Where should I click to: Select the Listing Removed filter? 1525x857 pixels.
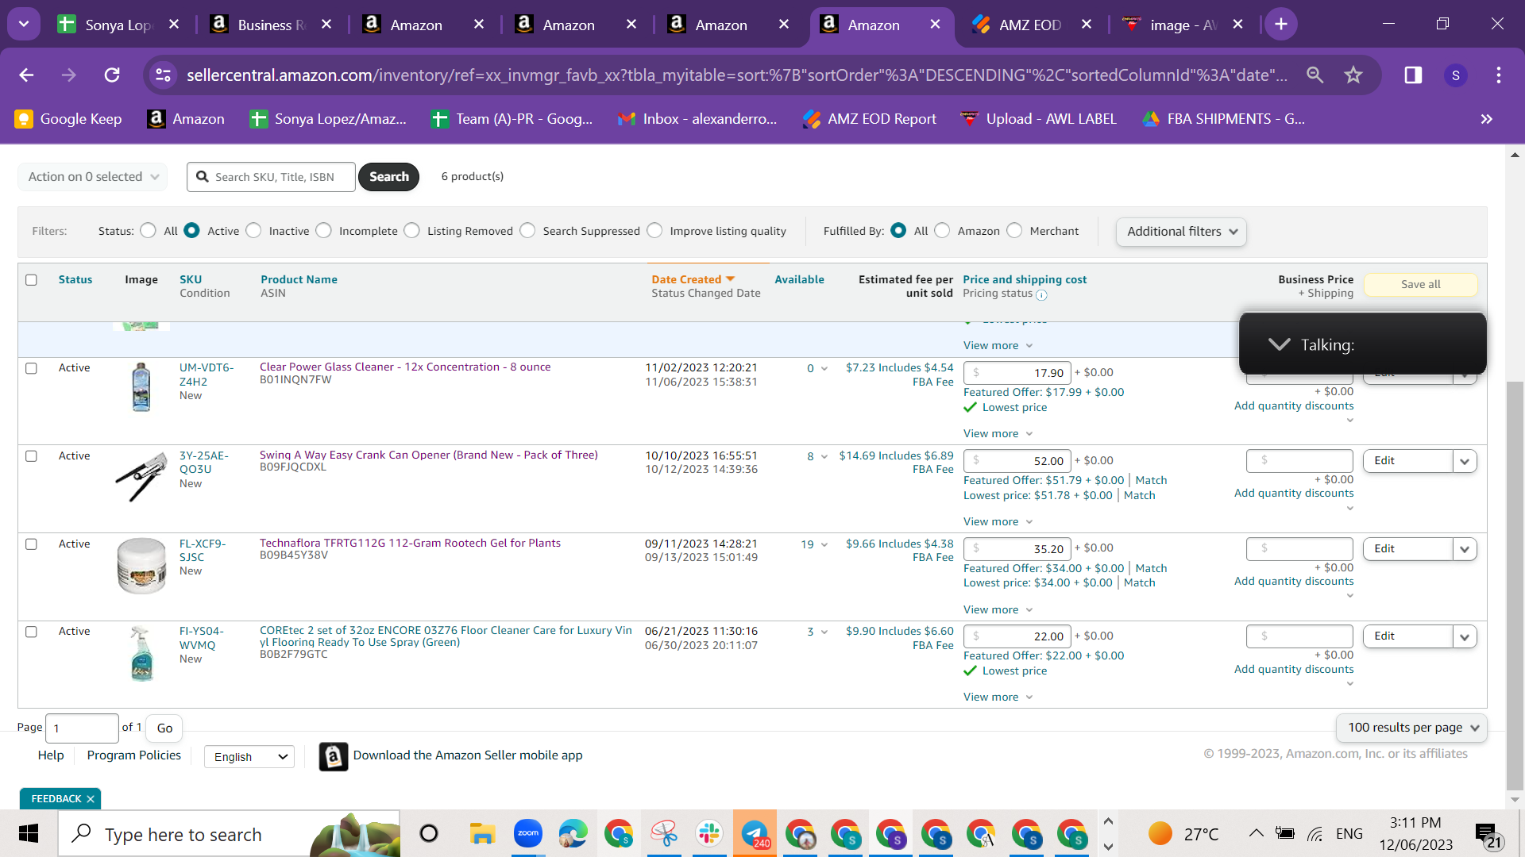(411, 230)
